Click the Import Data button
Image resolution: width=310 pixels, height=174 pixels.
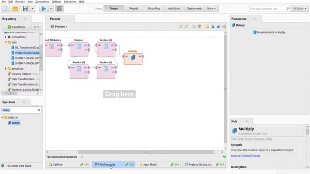[16, 27]
